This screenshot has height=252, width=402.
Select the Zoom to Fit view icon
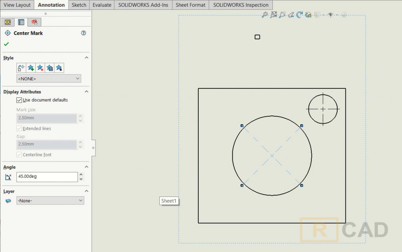coord(274,15)
